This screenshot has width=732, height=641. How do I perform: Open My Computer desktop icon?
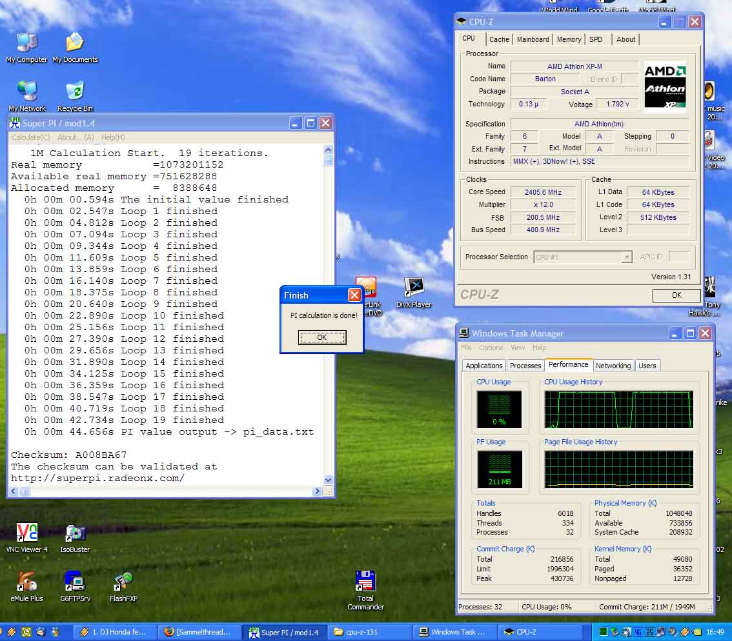(26, 46)
